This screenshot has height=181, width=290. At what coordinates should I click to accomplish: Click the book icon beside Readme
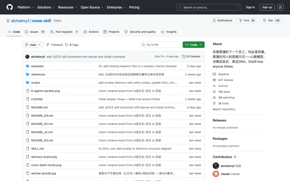214,74
